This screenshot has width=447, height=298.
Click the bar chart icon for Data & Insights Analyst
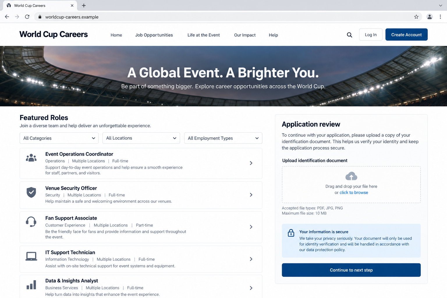[x=31, y=285]
